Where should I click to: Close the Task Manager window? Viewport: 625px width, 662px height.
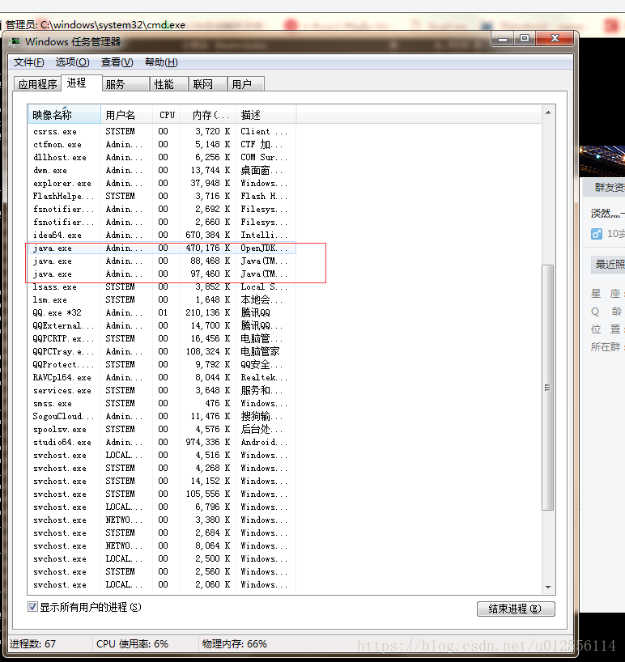point(555,39)
